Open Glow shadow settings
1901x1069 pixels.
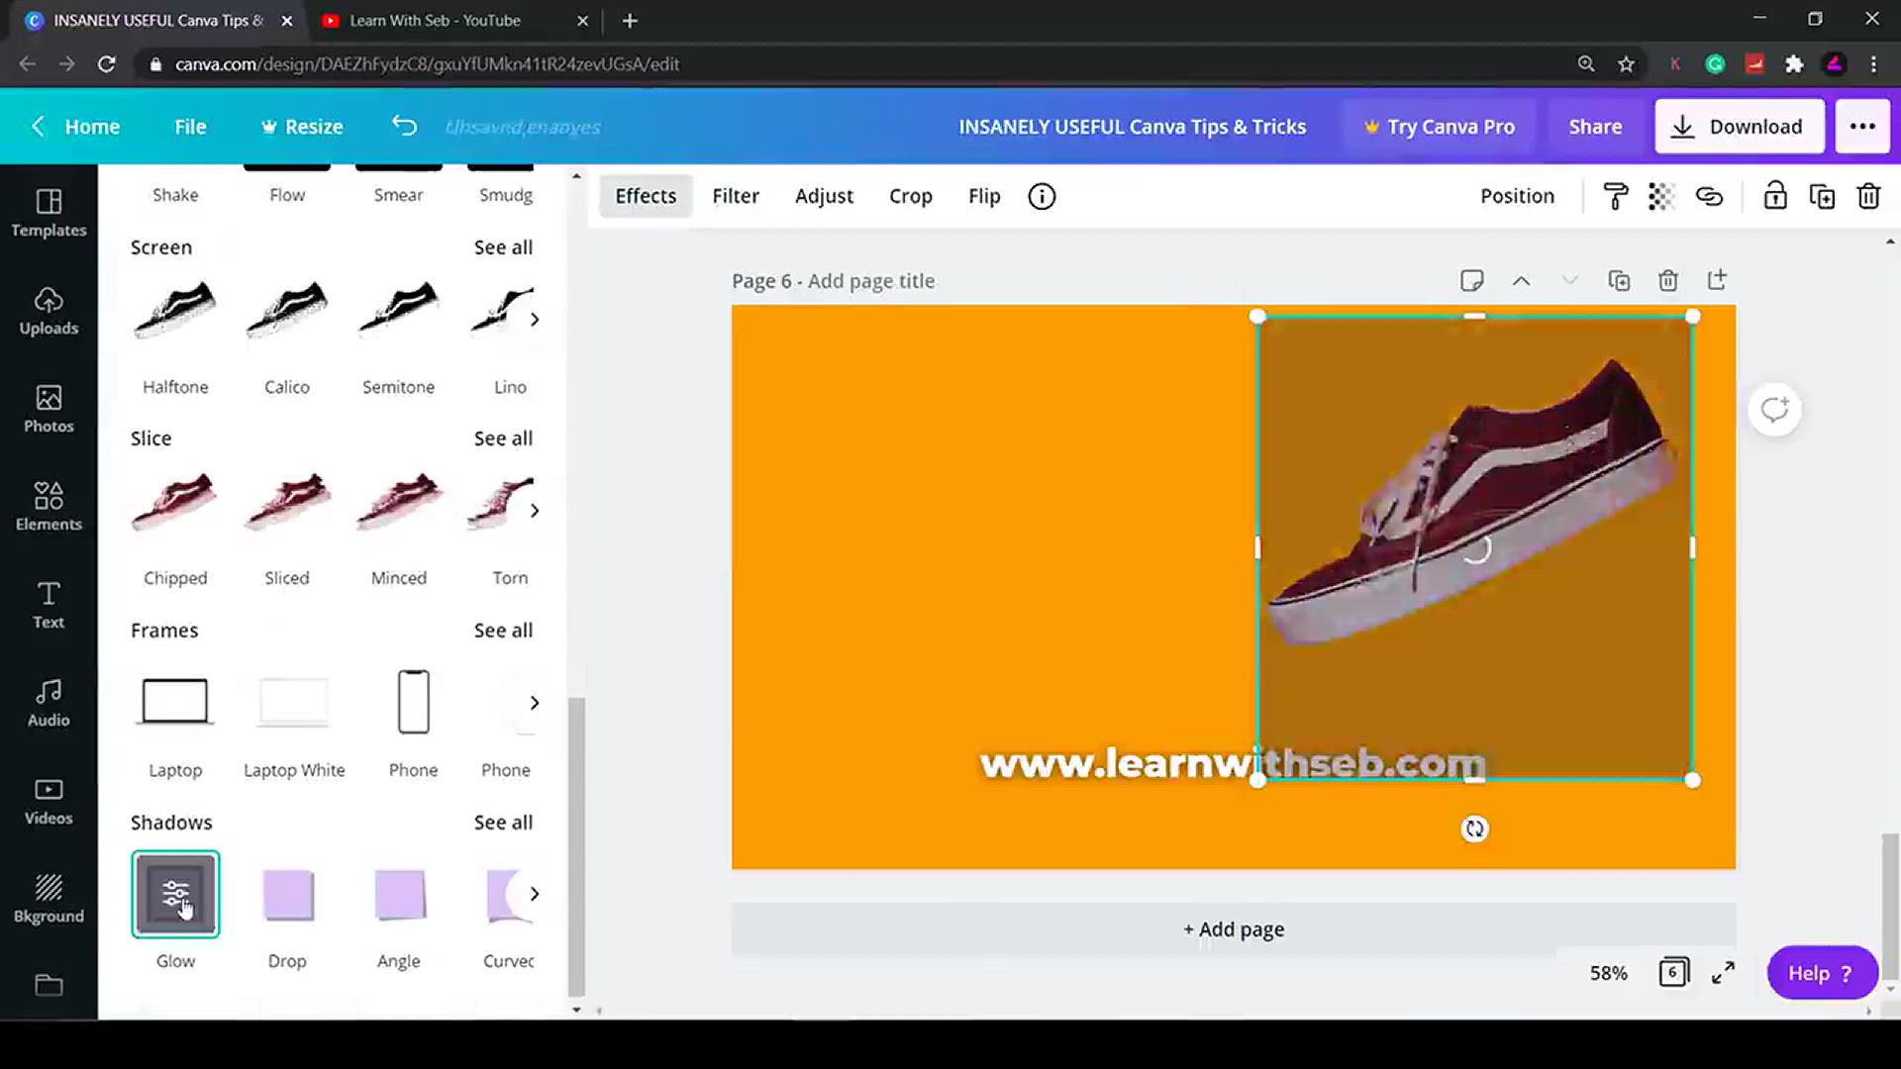coord(175,894)
